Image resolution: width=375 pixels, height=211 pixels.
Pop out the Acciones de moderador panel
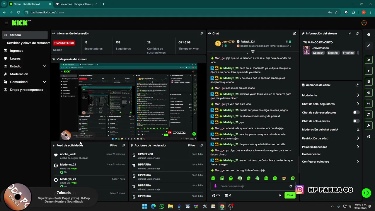click(201, 145)
